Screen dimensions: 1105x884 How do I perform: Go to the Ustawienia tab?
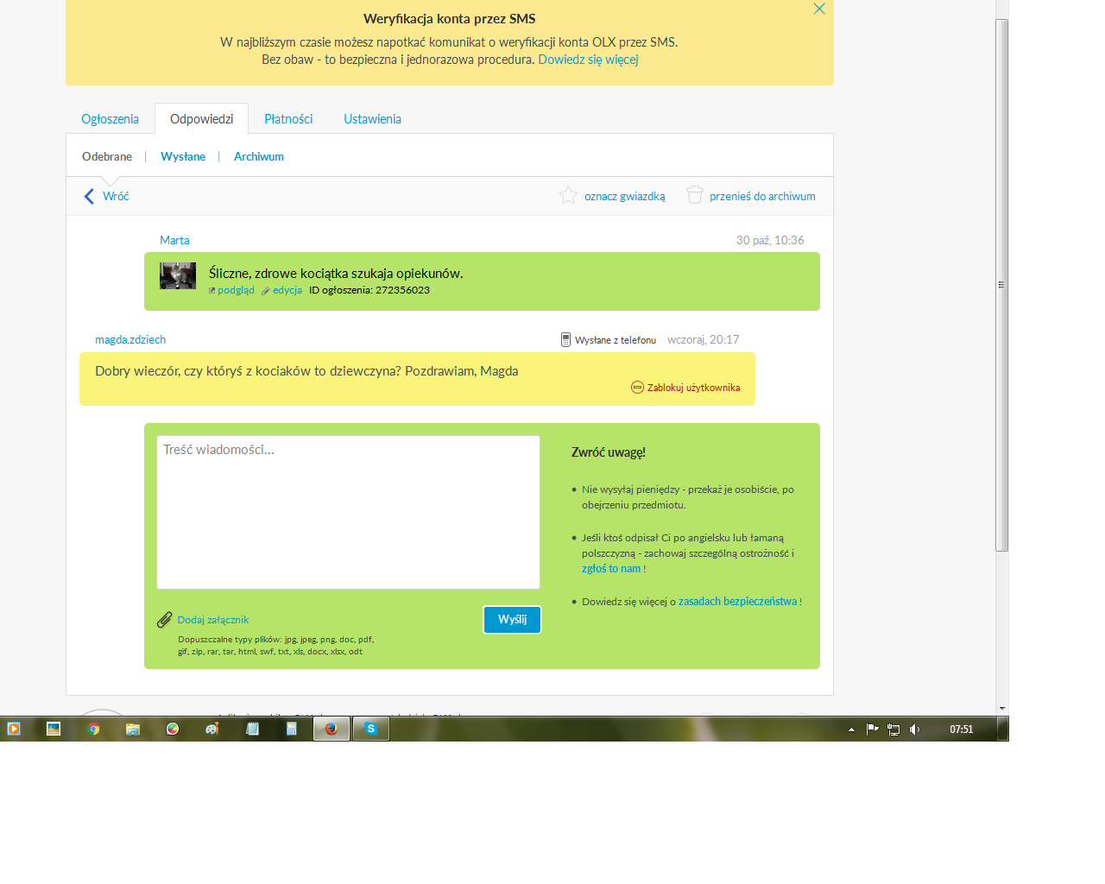(x=372, y=119)
